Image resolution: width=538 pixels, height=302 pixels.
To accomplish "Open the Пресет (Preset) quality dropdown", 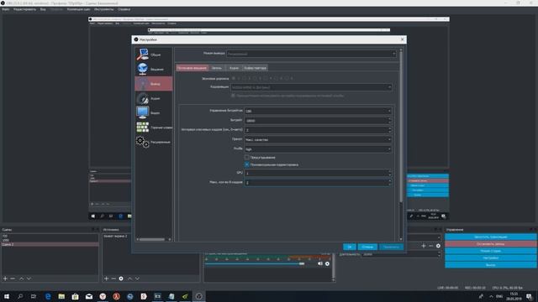I will point(318,140).
